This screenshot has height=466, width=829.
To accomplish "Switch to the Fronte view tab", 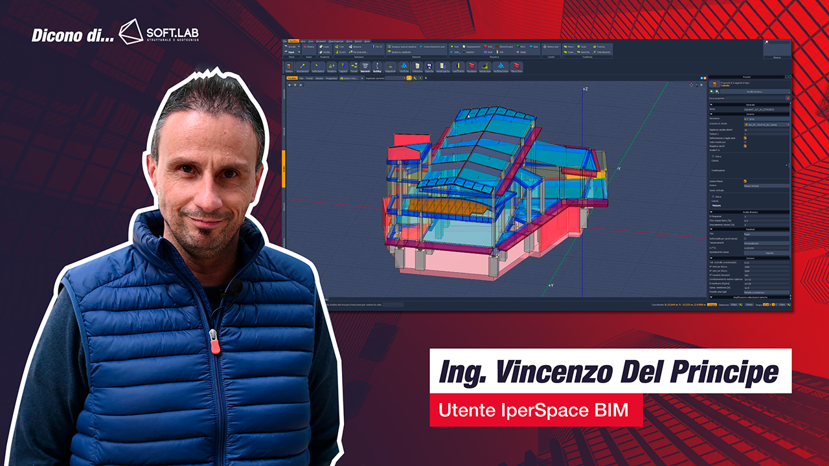I will [x=309, y=78].
